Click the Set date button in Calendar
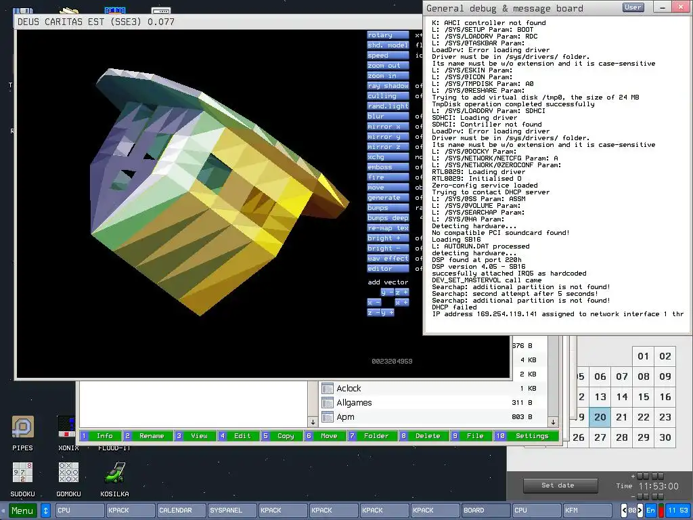 pos(560,485)
